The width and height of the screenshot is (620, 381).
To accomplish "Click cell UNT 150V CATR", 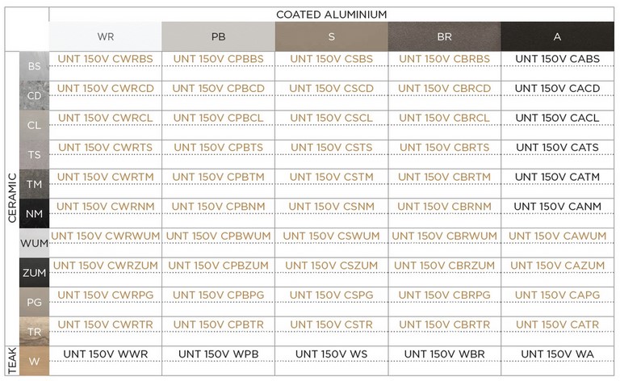I will tap(557, 324).
